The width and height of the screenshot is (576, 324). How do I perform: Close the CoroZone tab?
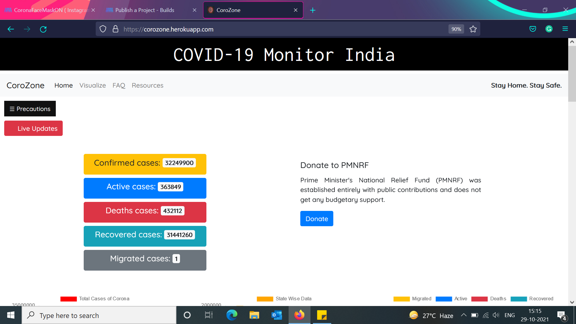tap(295, 10)
